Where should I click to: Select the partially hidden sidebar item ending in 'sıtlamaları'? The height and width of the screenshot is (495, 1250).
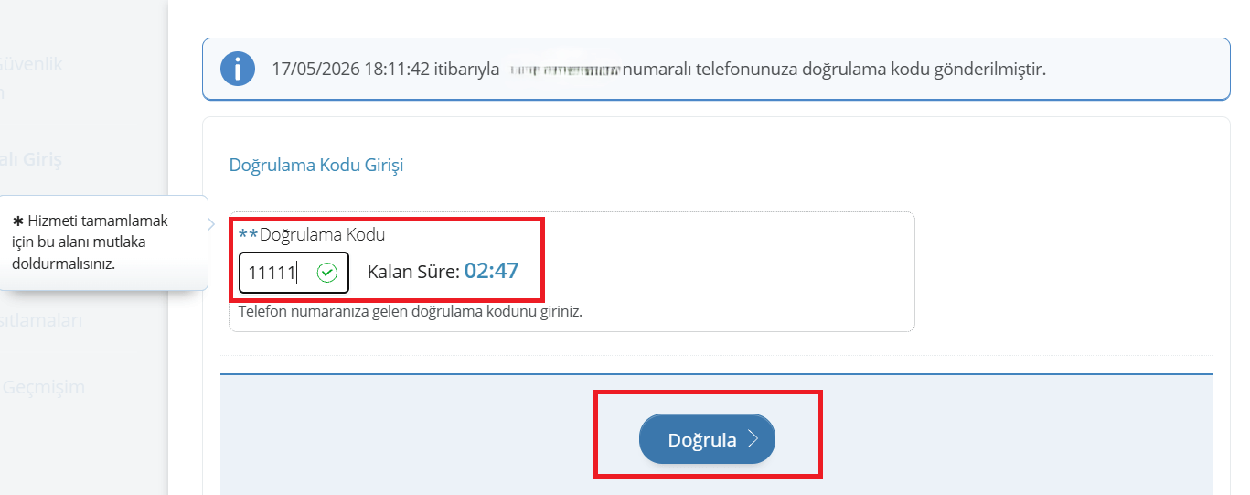[41, 320]
